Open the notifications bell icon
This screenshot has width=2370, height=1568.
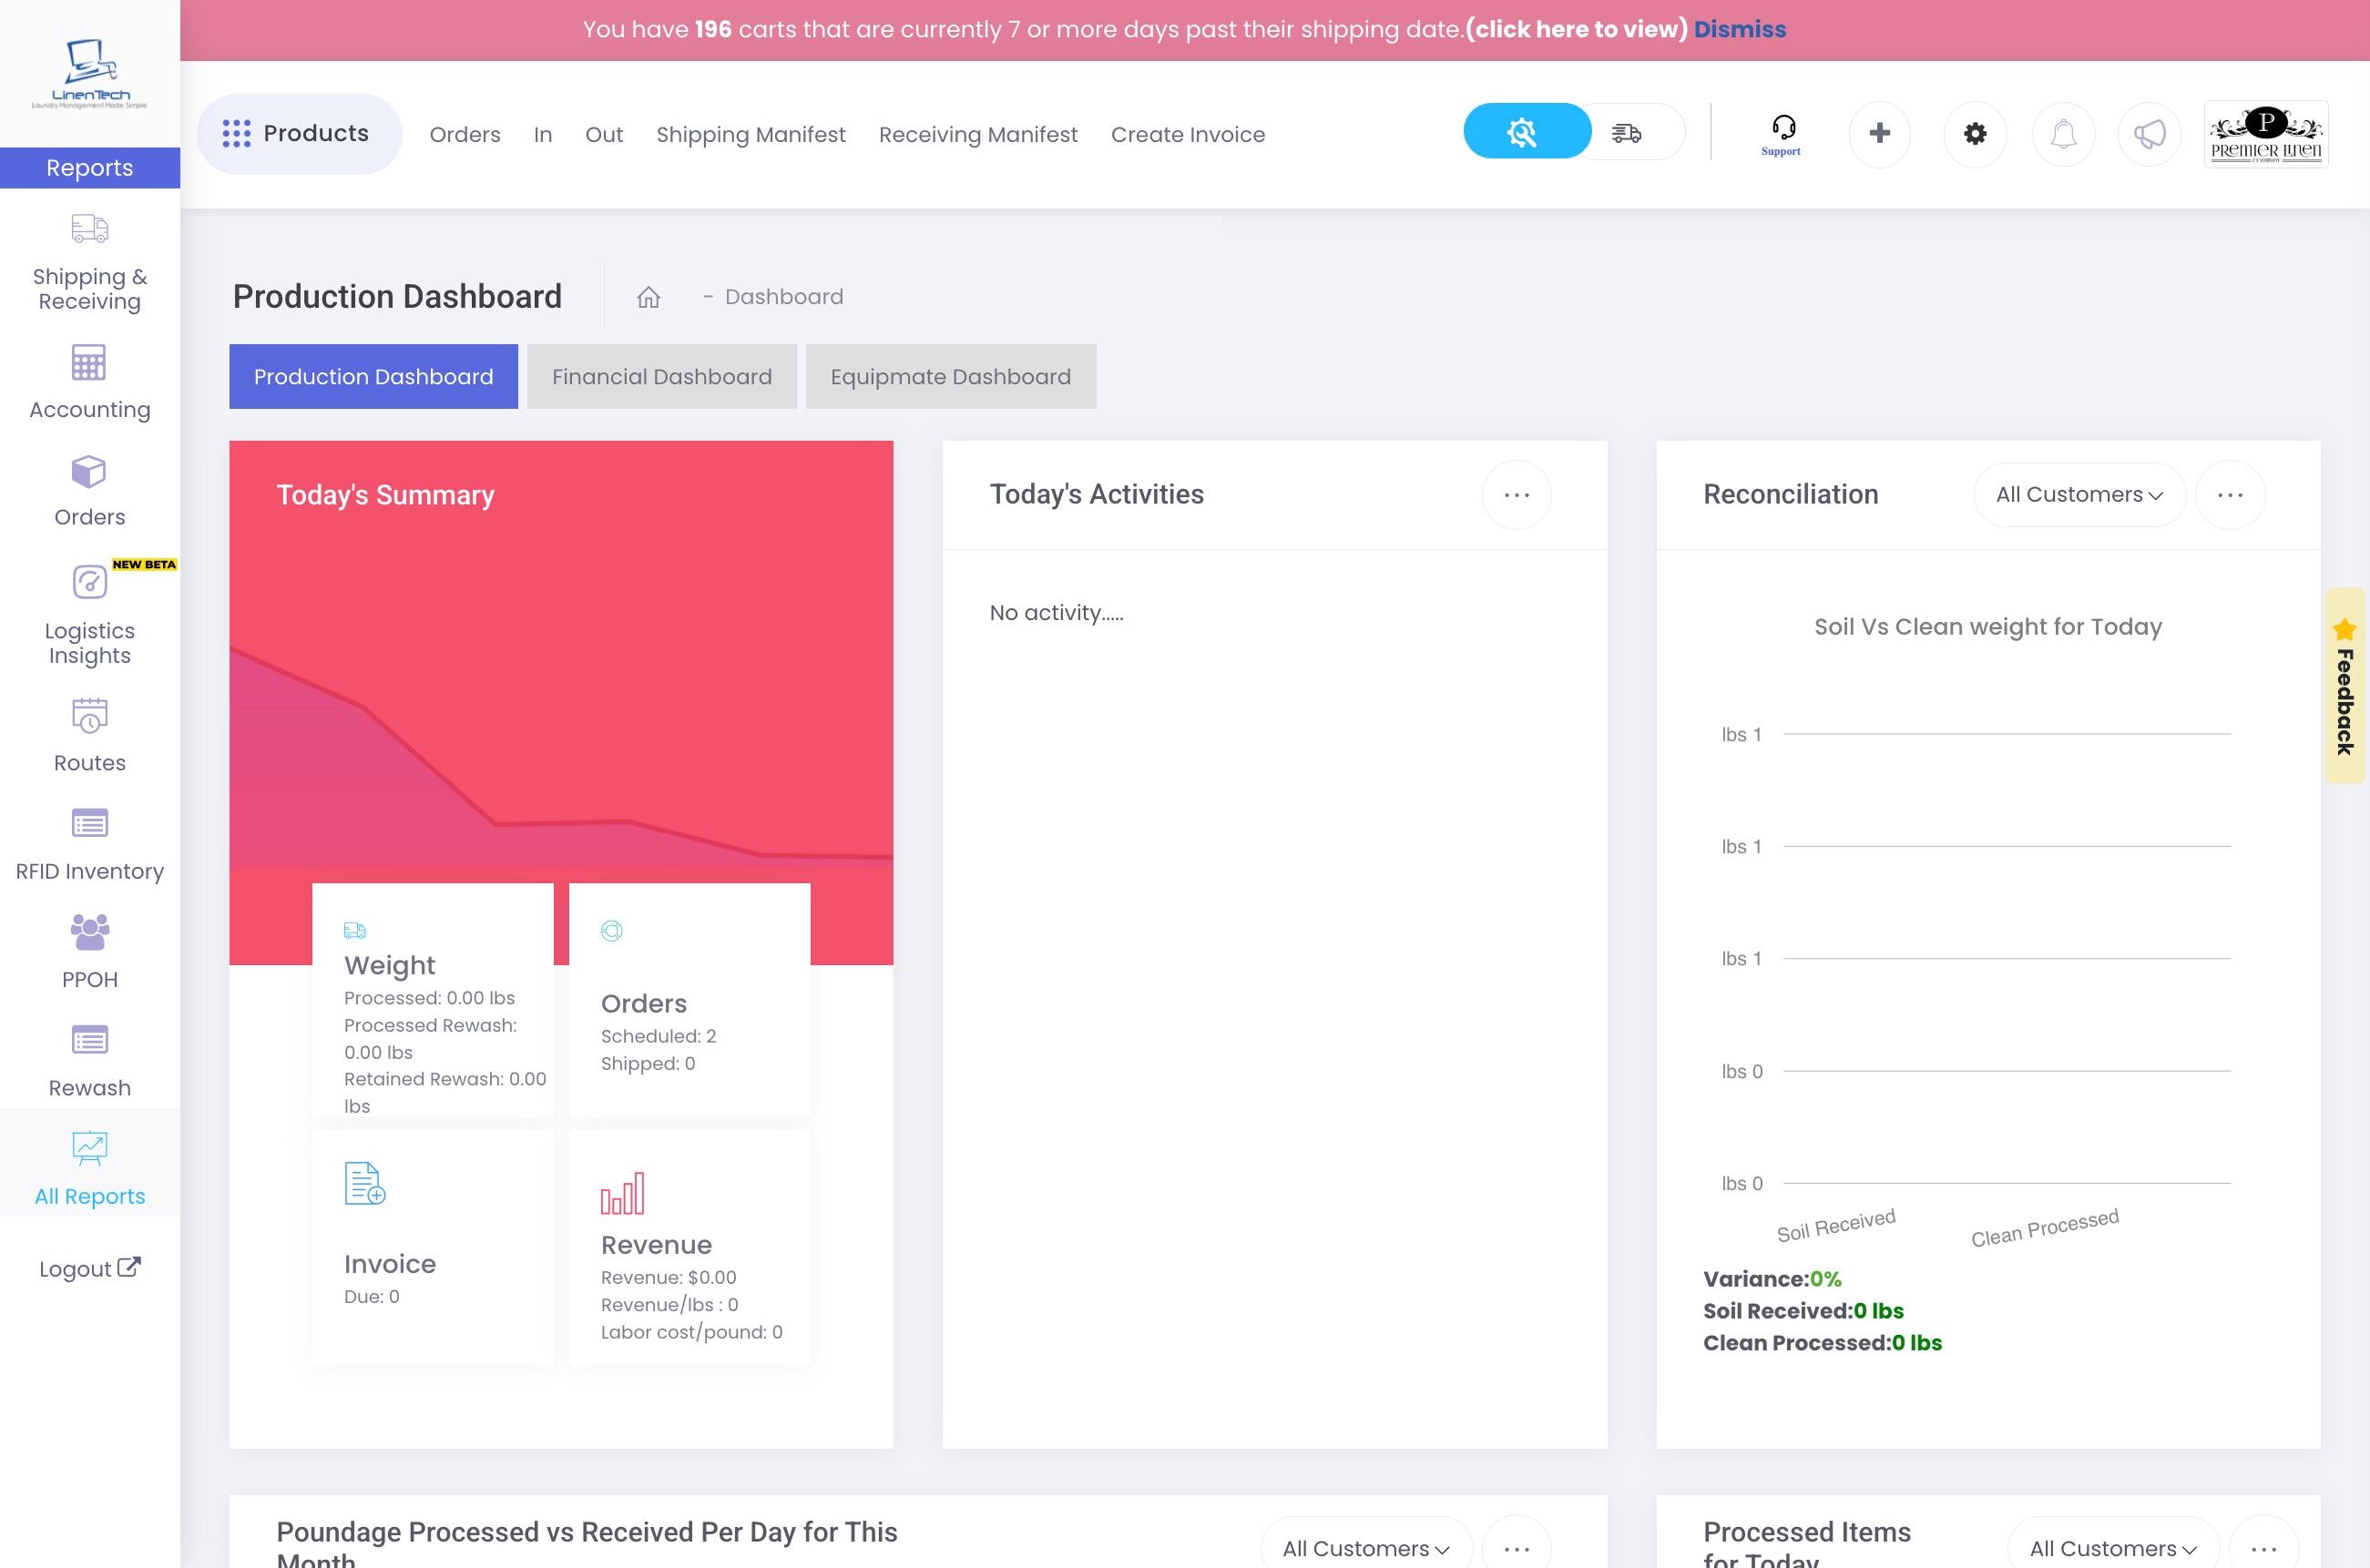click(2063, 133)
